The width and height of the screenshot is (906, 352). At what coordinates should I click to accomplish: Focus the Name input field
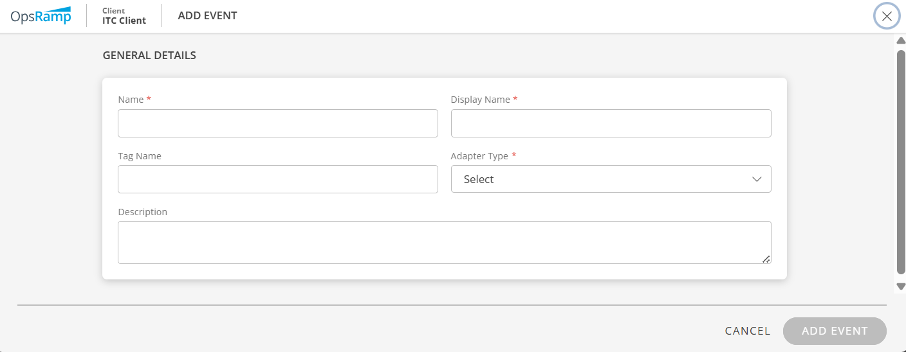click(277, 123)
